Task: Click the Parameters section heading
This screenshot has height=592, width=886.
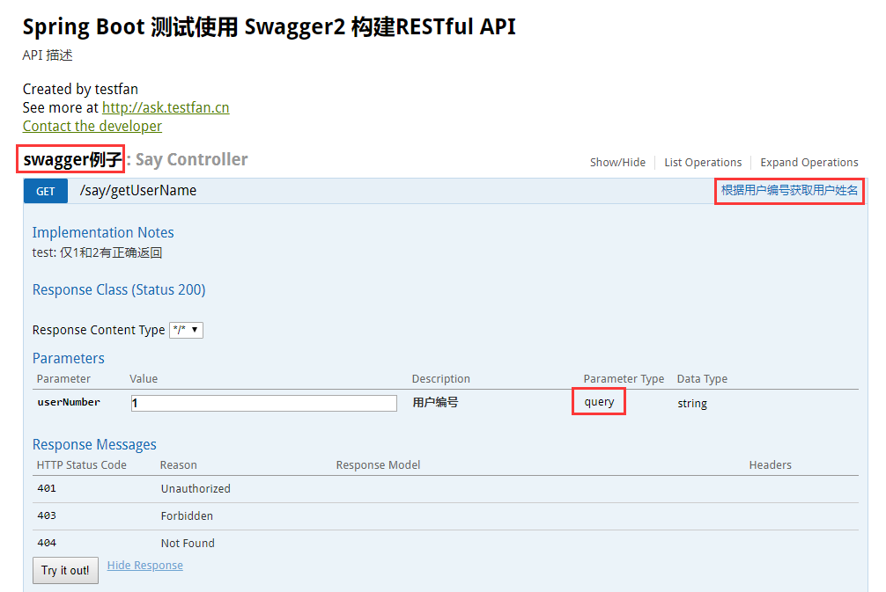Action: click(69, 358)
